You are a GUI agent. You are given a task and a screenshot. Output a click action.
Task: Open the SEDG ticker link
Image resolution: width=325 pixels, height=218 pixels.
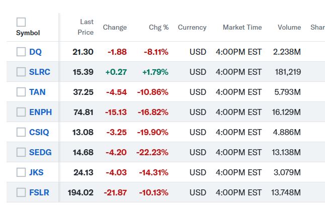click(x=40, y=152)
